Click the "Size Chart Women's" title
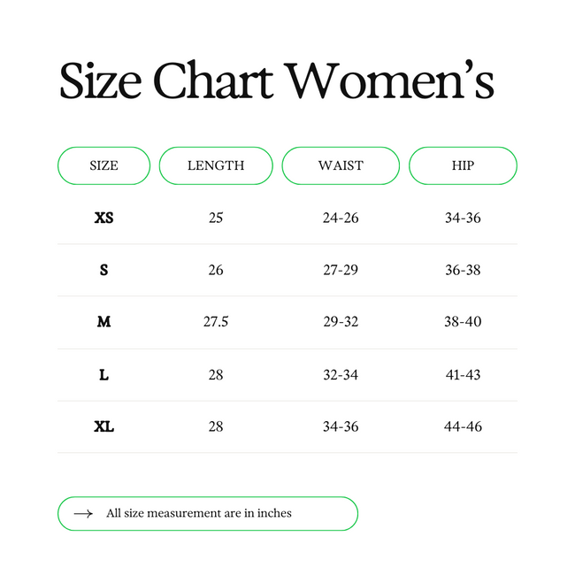The height and width of the screenshot is (575, 575). [276, 80]
